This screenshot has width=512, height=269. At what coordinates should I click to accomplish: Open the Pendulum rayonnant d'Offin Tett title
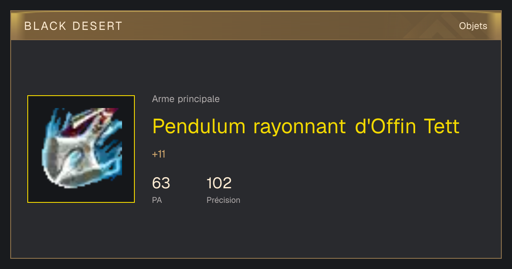coord(306,126)
